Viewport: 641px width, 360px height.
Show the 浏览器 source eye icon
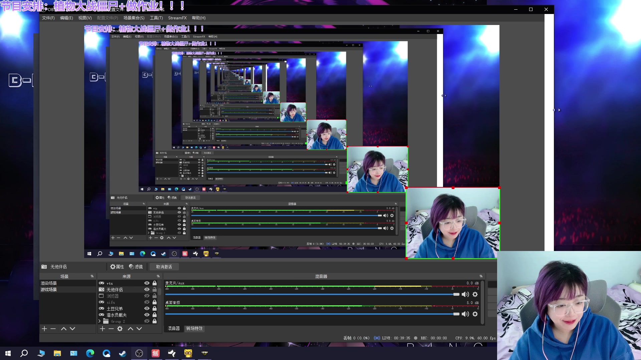(x=147, y=296)
